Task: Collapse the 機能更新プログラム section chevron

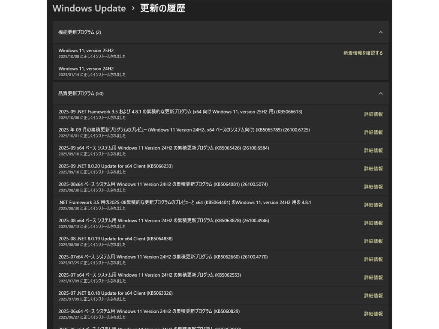Action: [x=380, y=32]
